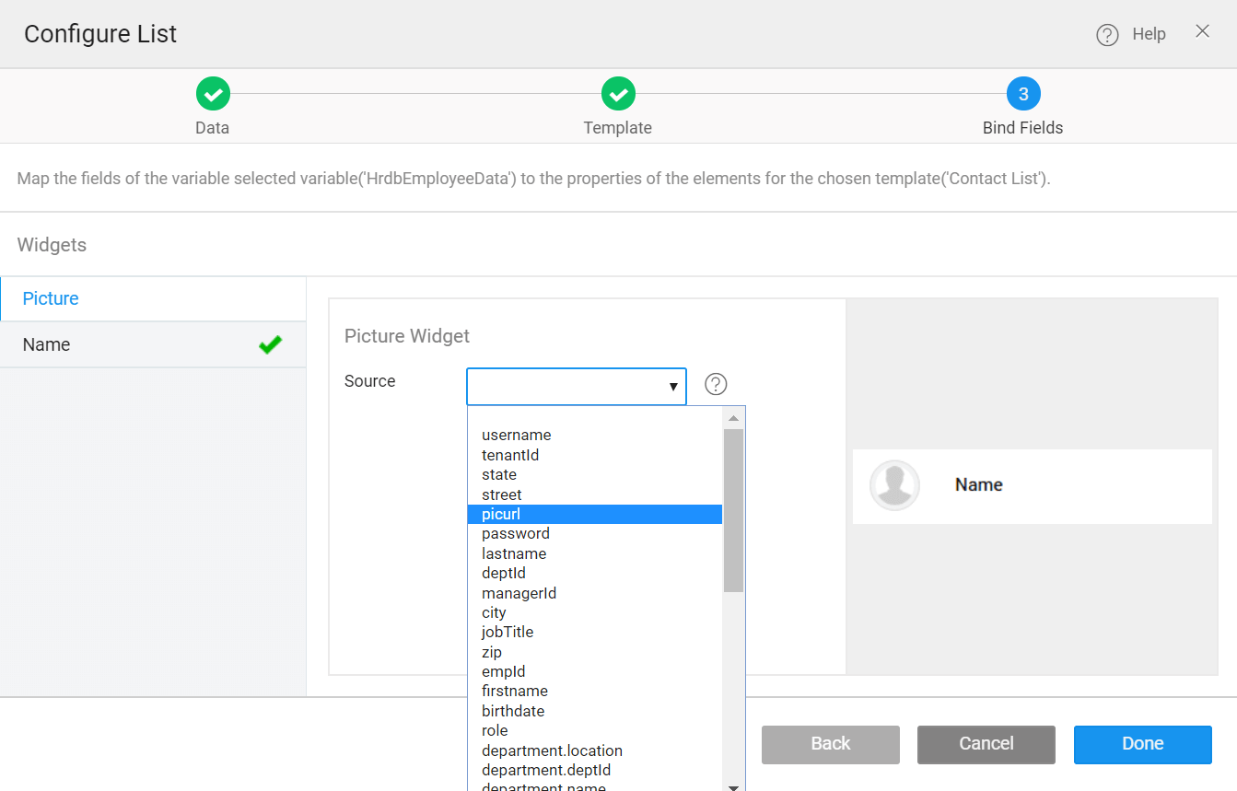Select the Picture widget tab

click(x=51, y=298)
